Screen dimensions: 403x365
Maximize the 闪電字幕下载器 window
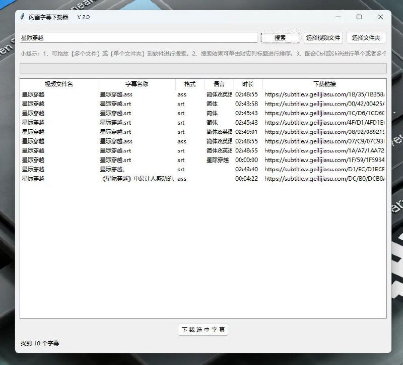[359, 17]
